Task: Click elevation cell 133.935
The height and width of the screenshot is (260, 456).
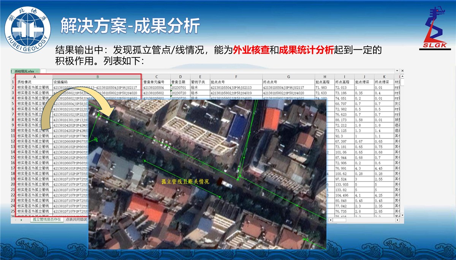Action: [344, 184]
